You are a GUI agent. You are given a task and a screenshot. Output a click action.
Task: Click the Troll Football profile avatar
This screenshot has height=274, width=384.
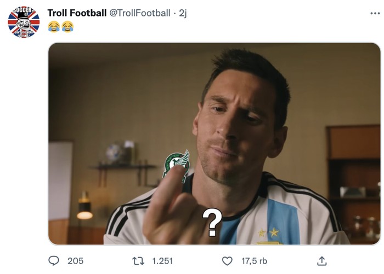(24, 22)
